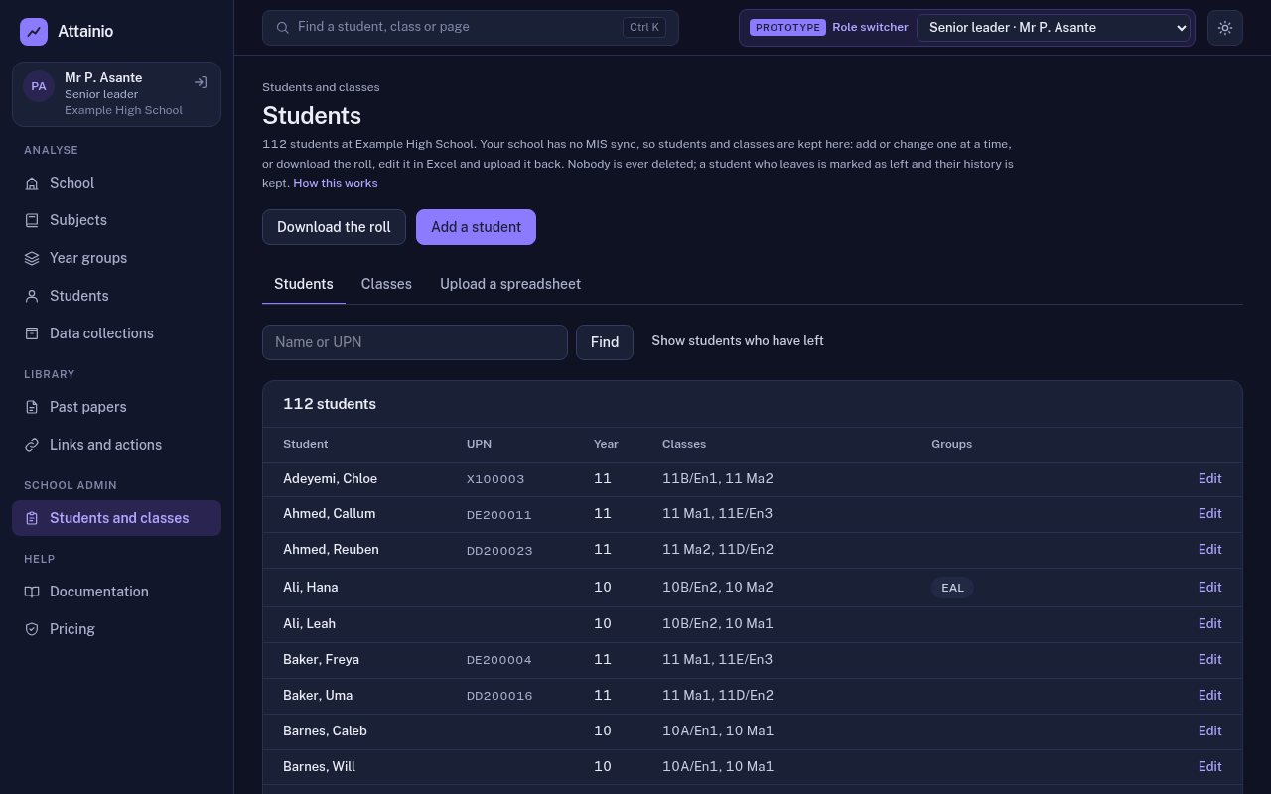Viewport: 1271px width, 794px height.
Task: Open the How this works link
Action: tap(336, 183)
